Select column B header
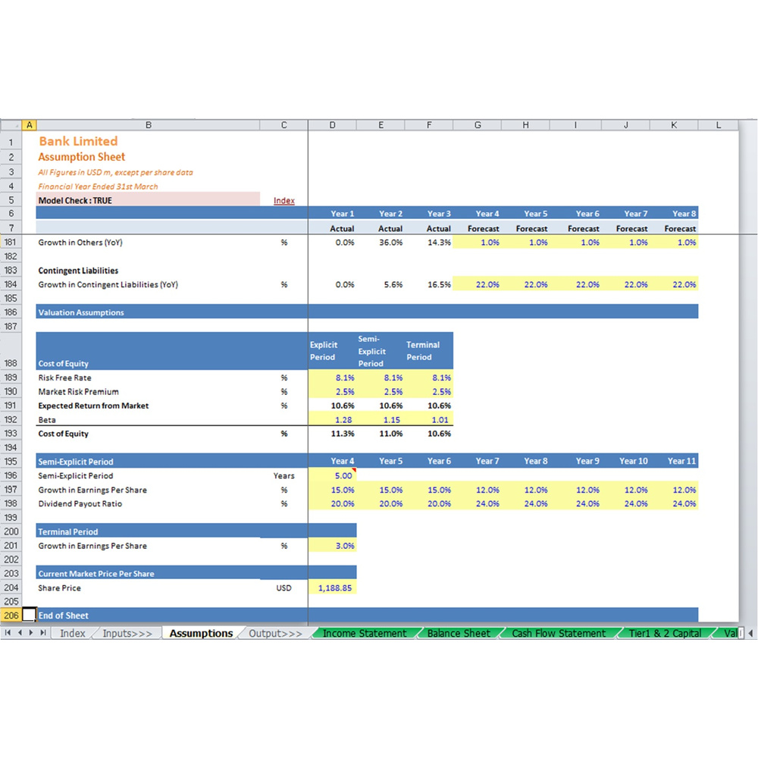Screen dimensions: 758x758 tap(148, 125)
